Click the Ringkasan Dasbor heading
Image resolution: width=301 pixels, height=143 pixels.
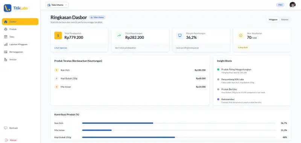click(69, 17)
